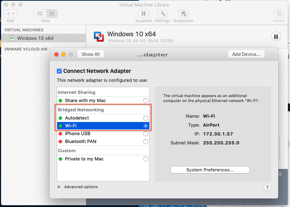Click the round pause button beside Windows 10 x64
Viewport: 290px width, 207px height.
click(x=276, y=37)
